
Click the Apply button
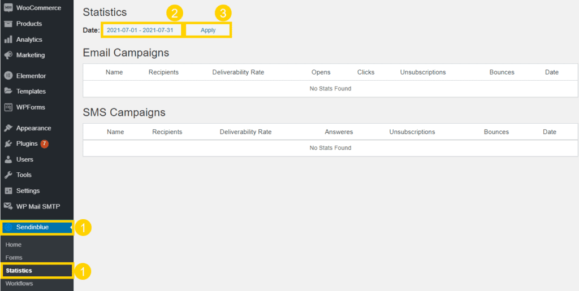[x=208, y=31]
